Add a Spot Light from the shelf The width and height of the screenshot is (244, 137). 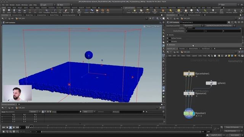tap(141, 11)
